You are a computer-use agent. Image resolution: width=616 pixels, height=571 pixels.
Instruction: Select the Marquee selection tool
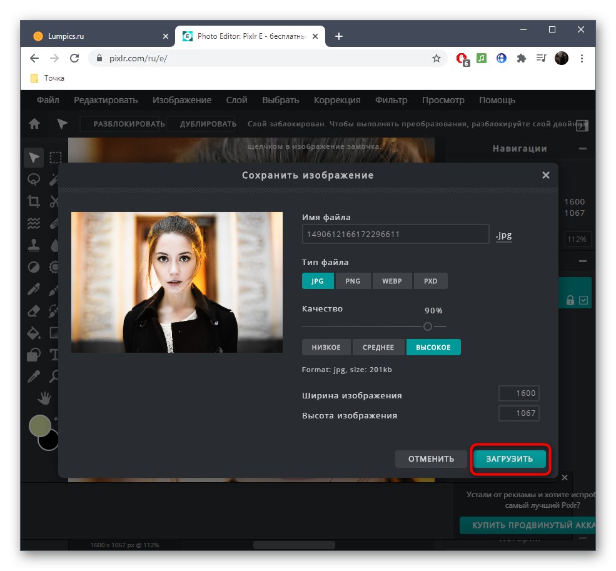coord(56,158)
